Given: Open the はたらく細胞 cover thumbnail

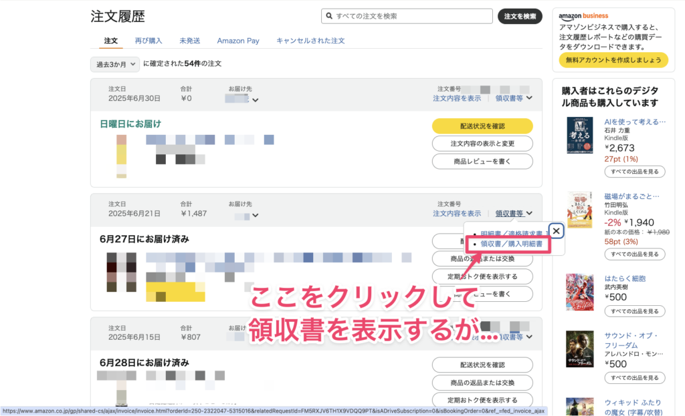Looking at the screenshot, I should tap(580, 292).
